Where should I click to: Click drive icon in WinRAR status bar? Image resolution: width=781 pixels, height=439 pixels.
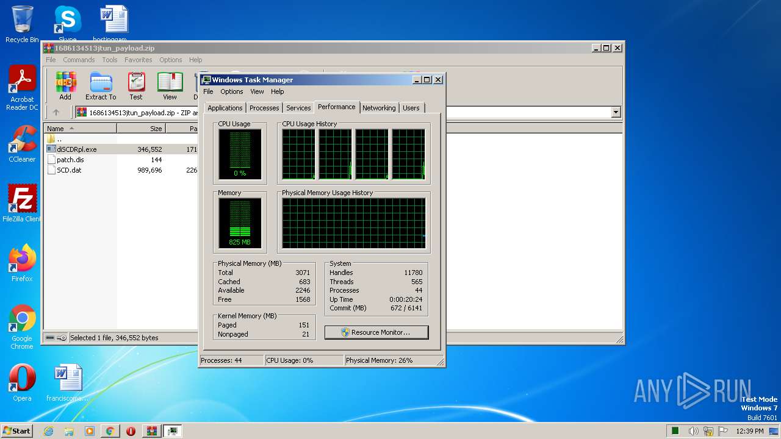(x=51, y=338)
